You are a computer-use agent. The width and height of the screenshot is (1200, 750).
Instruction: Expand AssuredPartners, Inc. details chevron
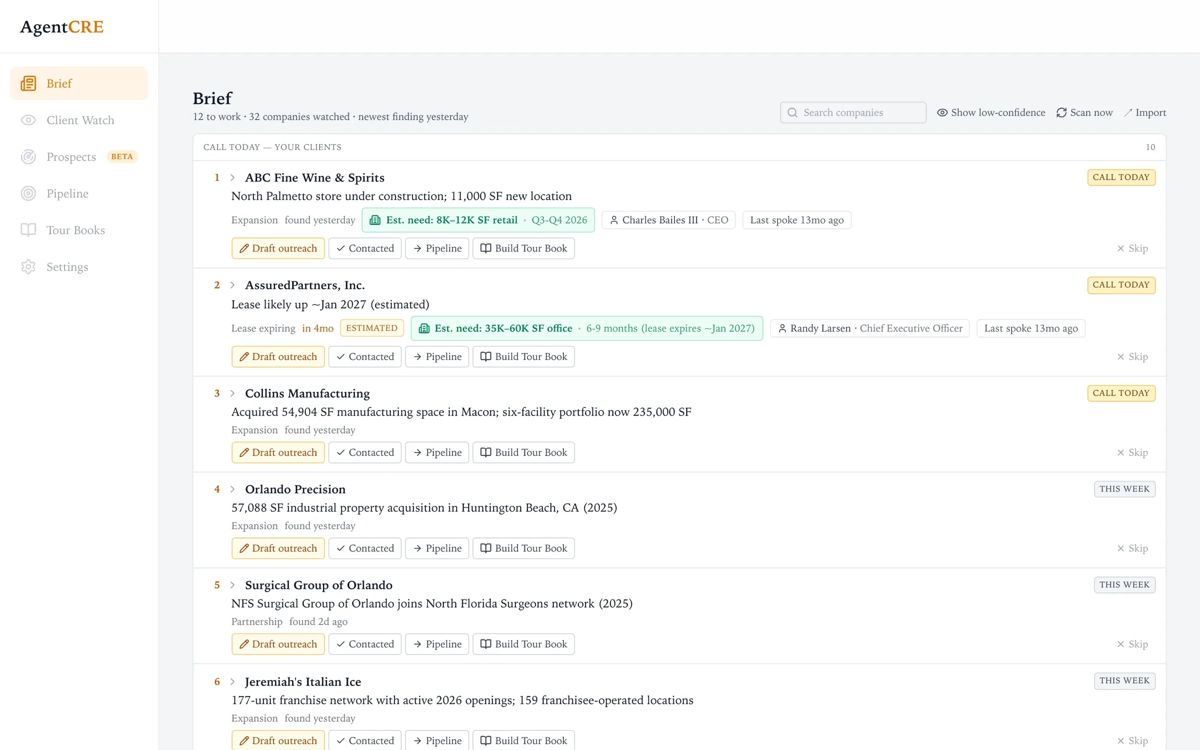[232, 285]
